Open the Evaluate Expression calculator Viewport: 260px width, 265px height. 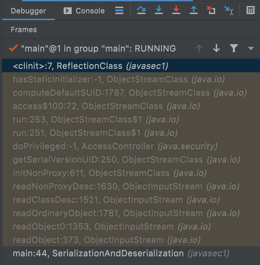pyautogui.click(x=250, y=10)
